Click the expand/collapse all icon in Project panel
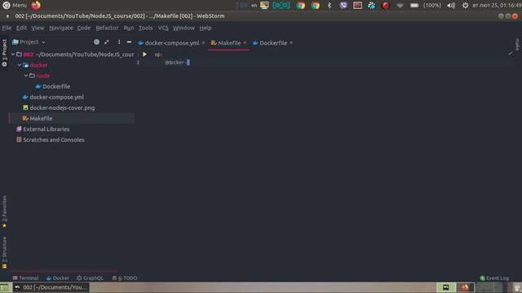 pyautogui.click(x=107, y=42)
